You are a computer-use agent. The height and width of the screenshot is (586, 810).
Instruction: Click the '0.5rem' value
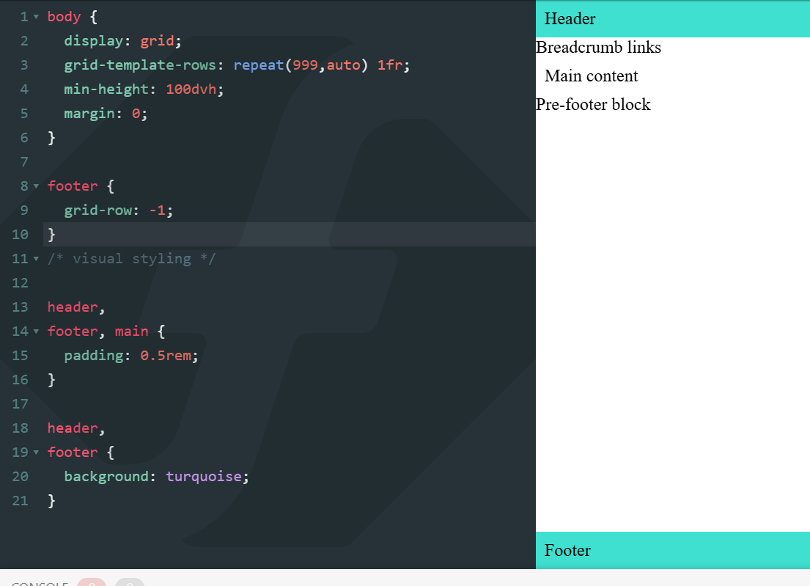point(166,356)
